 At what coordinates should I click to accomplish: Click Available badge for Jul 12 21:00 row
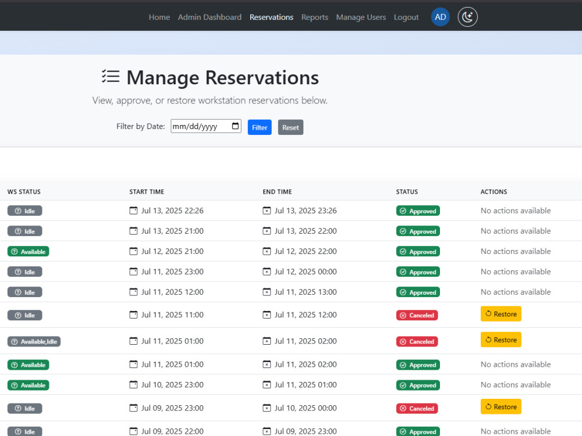point(28,251)
